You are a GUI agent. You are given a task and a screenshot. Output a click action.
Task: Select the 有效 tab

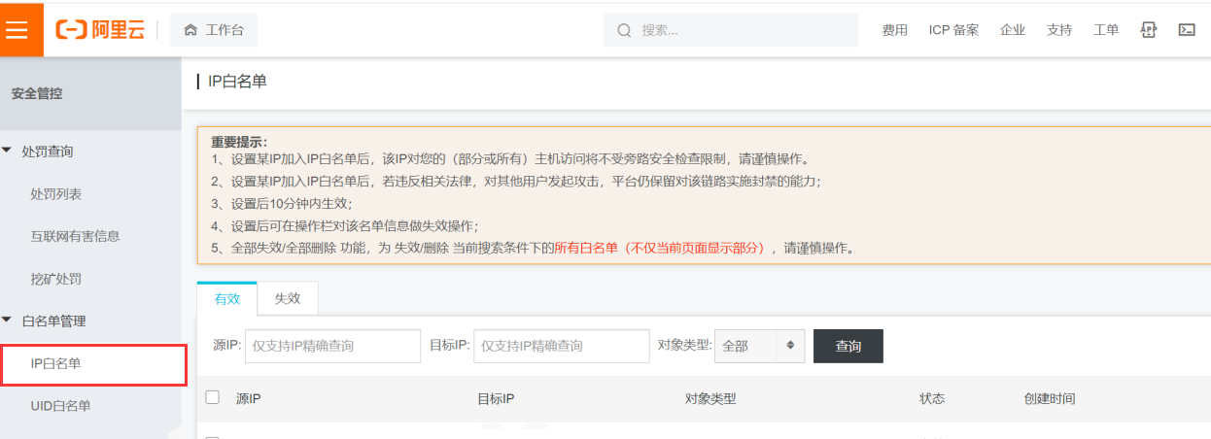(x=226, y=298)
